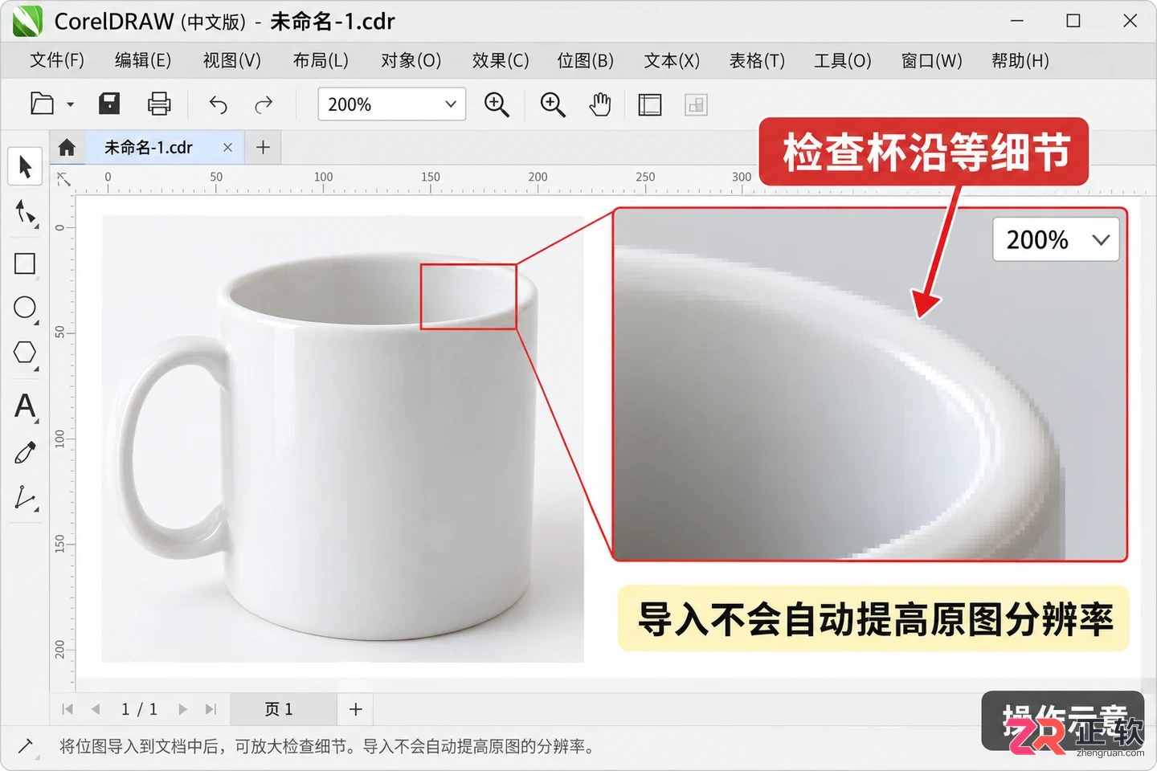Open the 窗口(W) menu

point(932,61)
